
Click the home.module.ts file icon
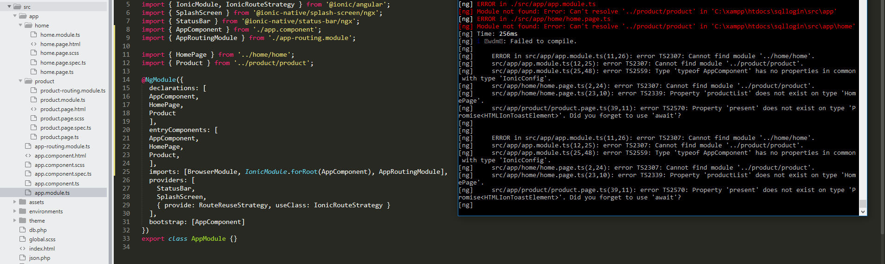[x=34, y=34]
